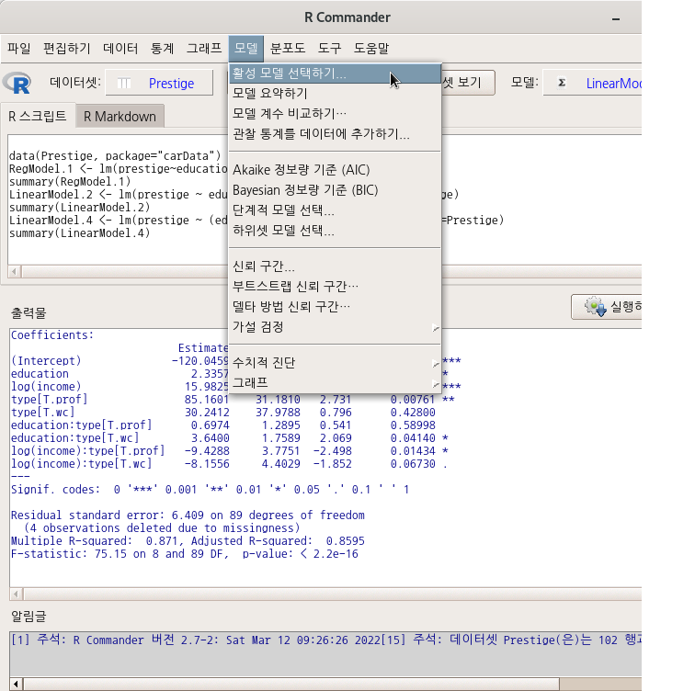Expand the 수치적 진단 submenu
Screen dimensions: 695x691
(x=335, y=363)
